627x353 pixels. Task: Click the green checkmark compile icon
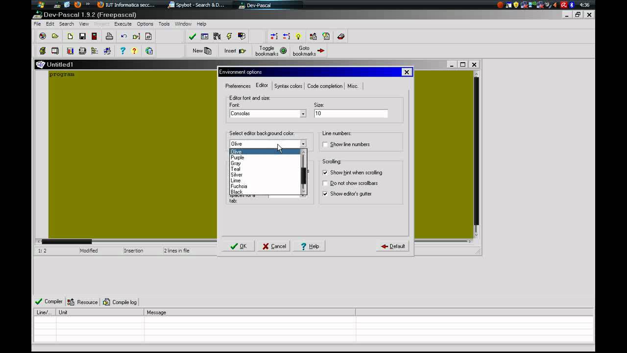point(193,36)
